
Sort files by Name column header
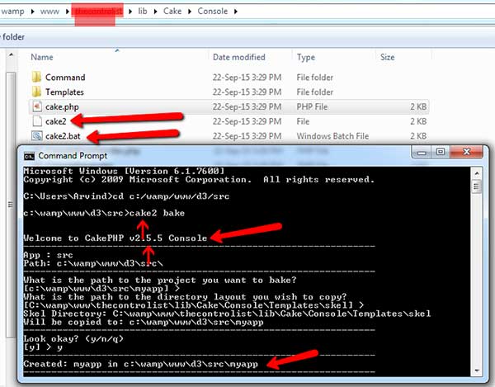pyautogui.click(x=42, y=57)
